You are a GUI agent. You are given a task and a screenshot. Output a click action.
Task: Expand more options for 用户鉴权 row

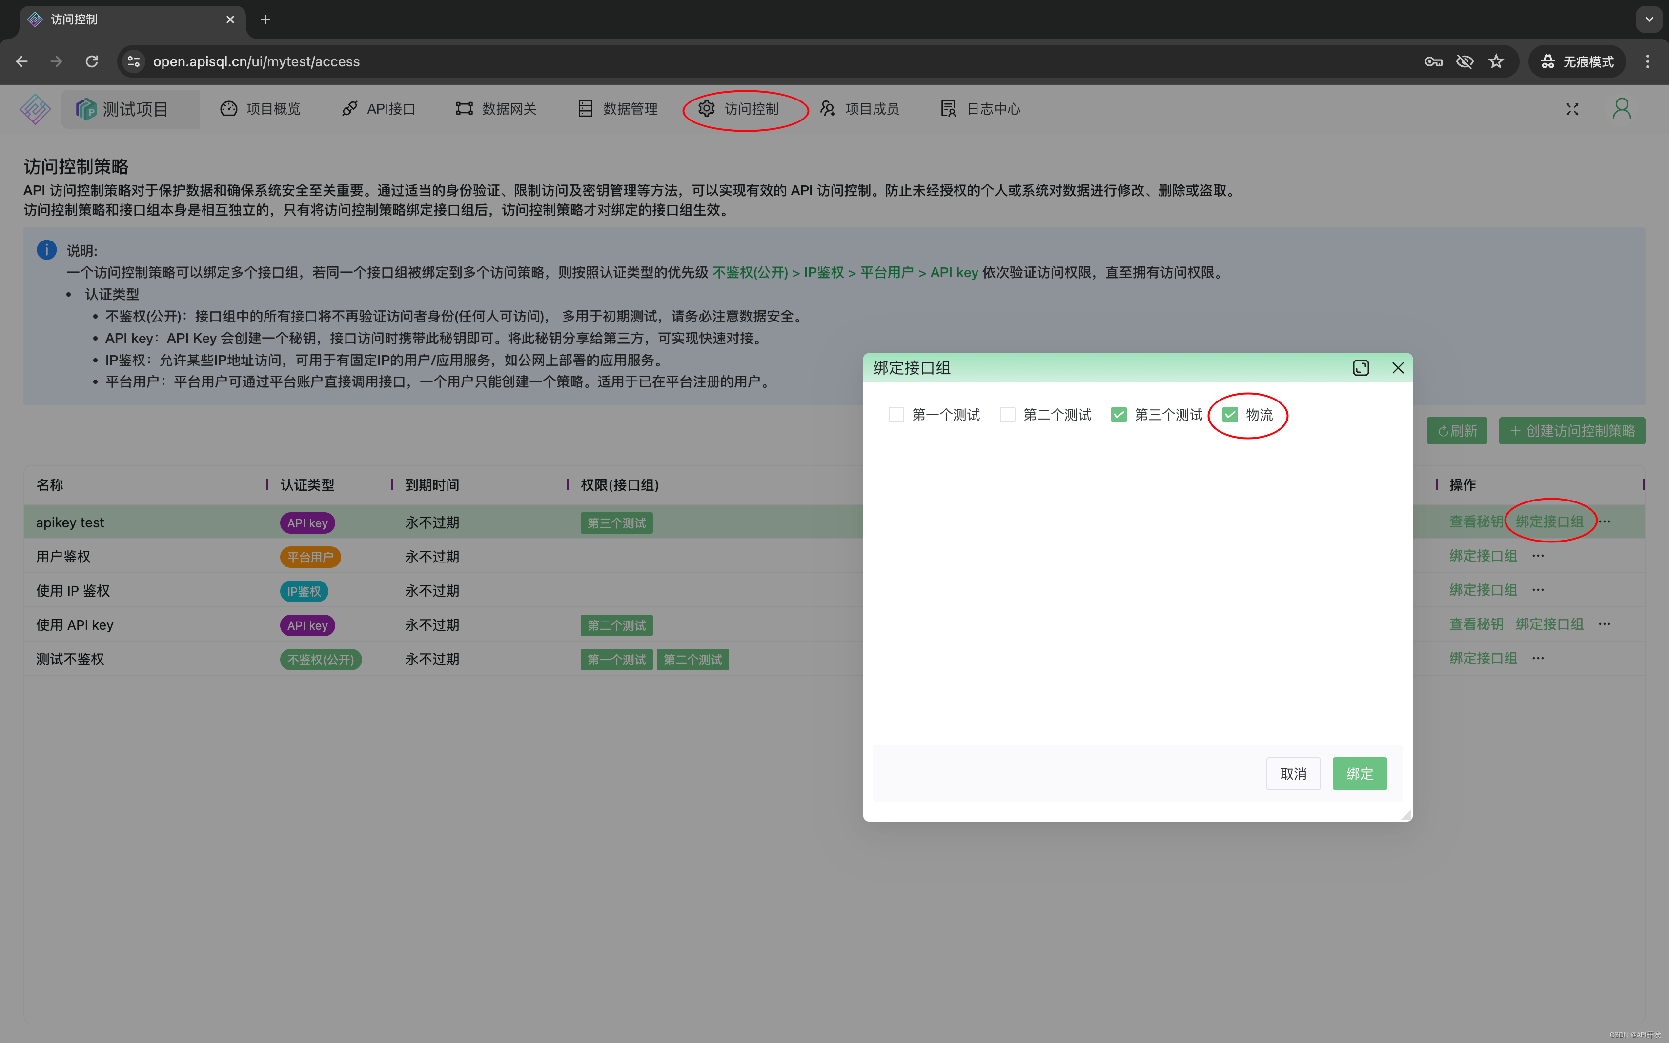[1538, 556]
